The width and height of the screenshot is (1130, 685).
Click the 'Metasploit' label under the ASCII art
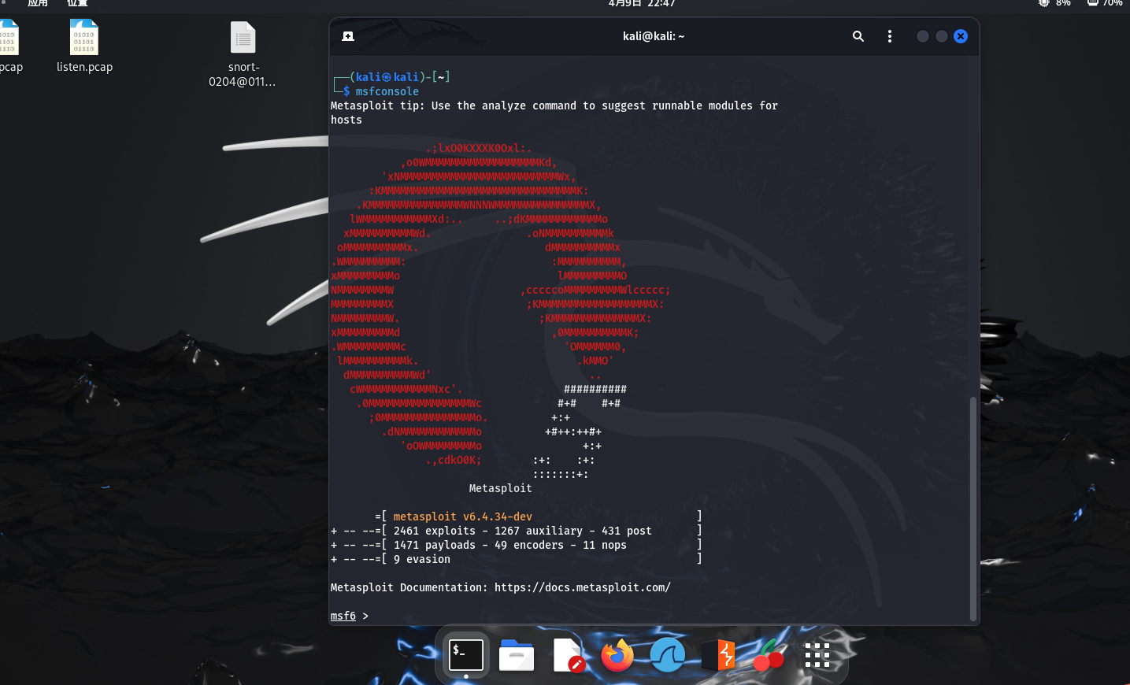pyautogui.click(x=501, y=488)
